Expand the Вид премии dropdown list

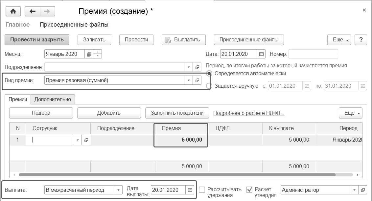tap(189, 80)
